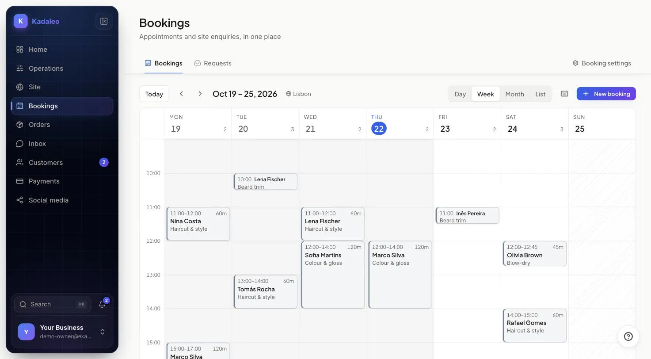This screenshot has width=651, height=359.
Task: Select Bookings in the sidebar
Action: (x=62, y=106)
